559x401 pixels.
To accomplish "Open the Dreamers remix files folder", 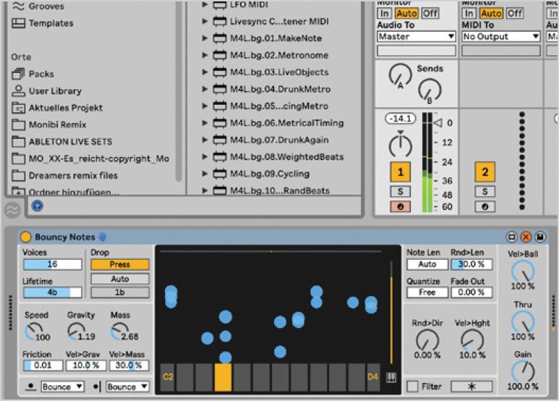I will click(64, 175).
